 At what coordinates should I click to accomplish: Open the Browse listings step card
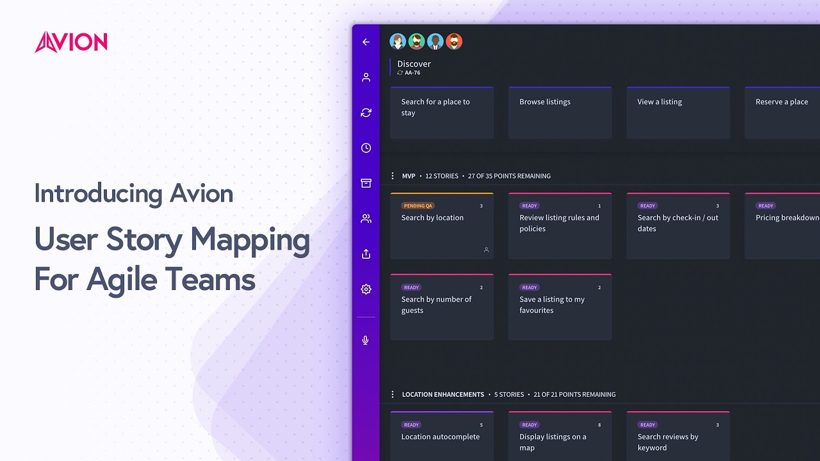pos(560,113)
